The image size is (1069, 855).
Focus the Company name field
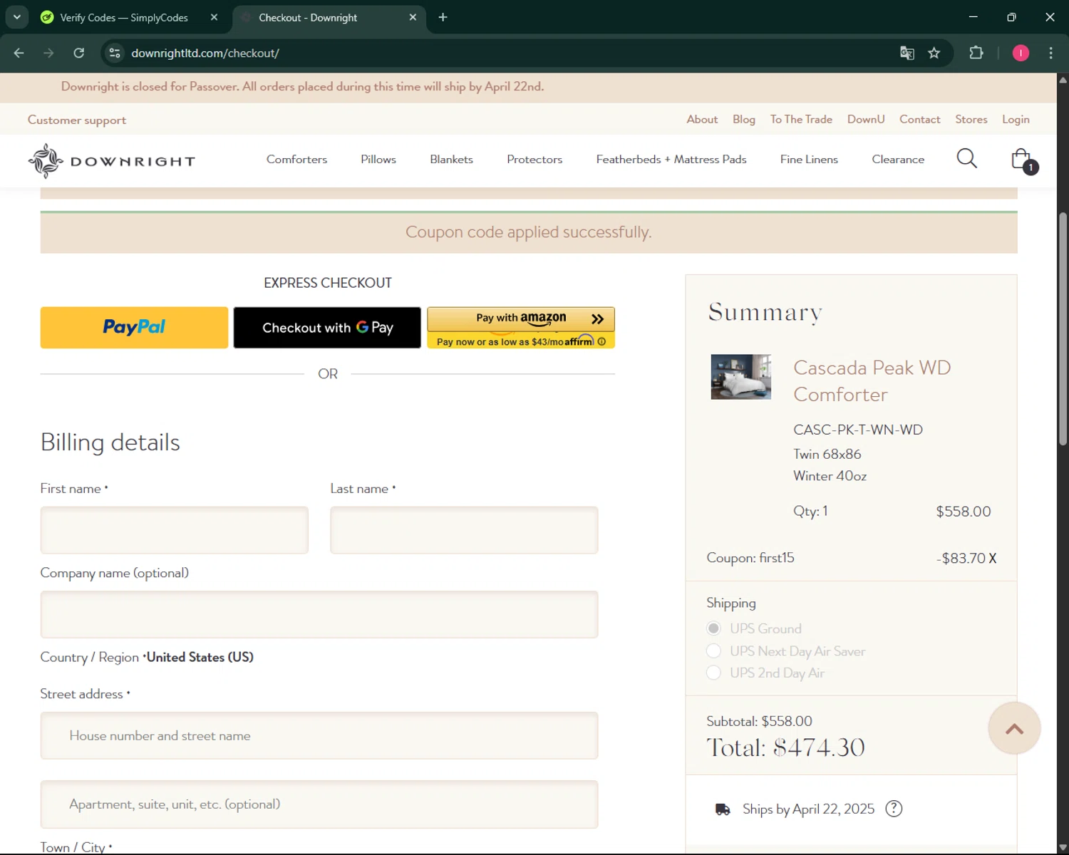pyautogui.click(x=319, y=614)
